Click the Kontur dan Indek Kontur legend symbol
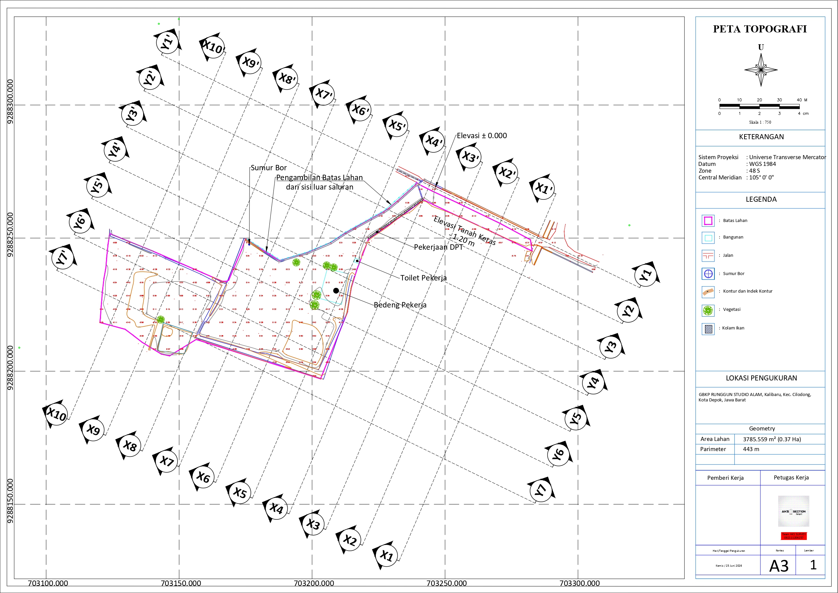The height and width of the screenshot is (593, 838). pos(708,292)
